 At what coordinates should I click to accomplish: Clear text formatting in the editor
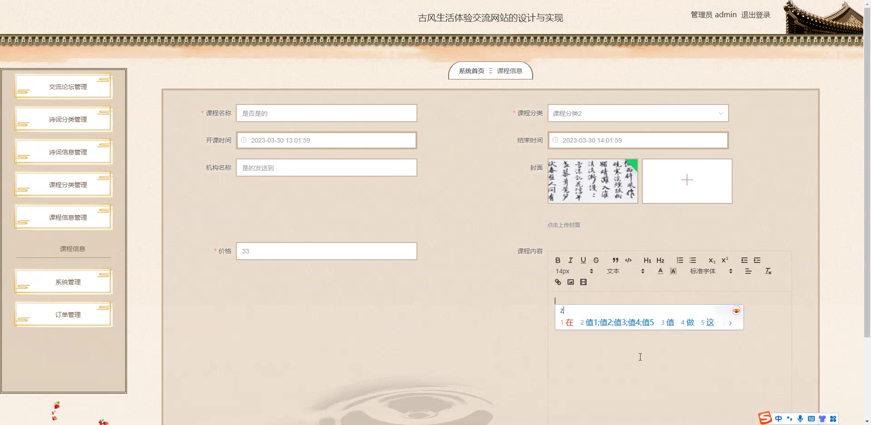coord(768,271)
